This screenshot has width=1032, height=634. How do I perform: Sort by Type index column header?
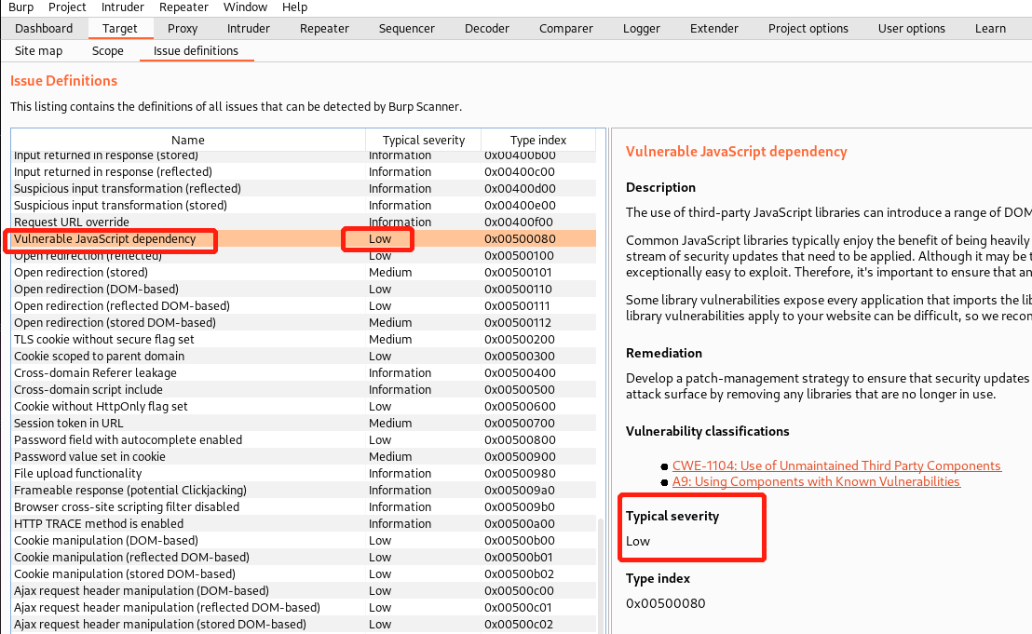tap(537, 140)
